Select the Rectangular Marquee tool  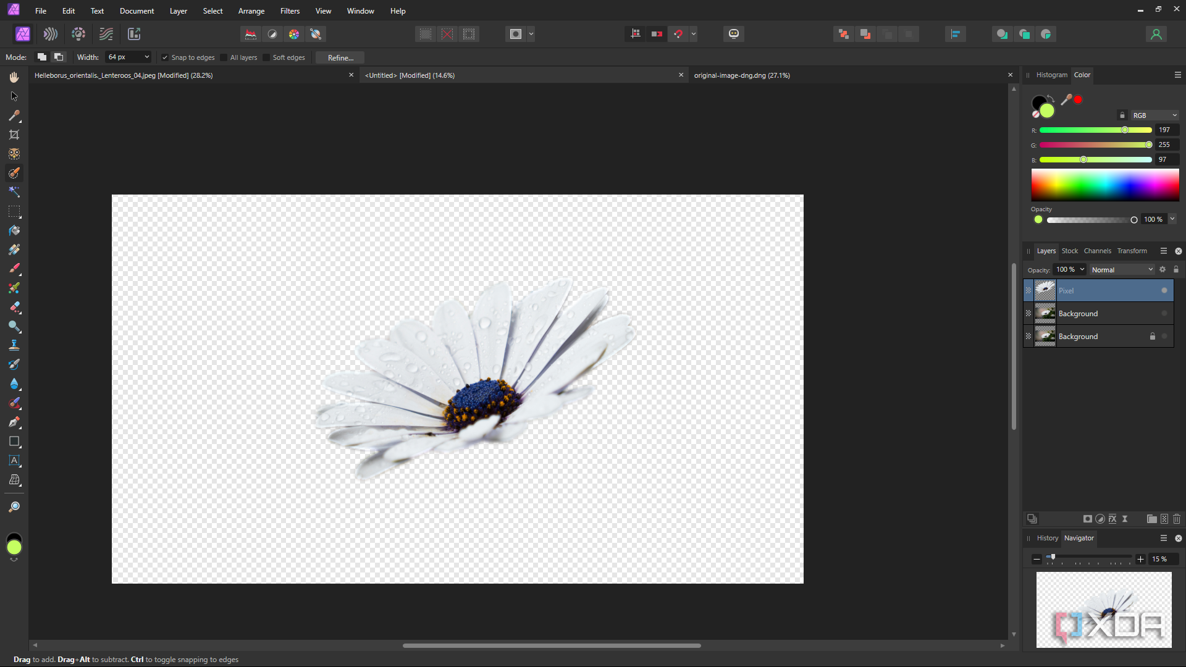point(14,211)
